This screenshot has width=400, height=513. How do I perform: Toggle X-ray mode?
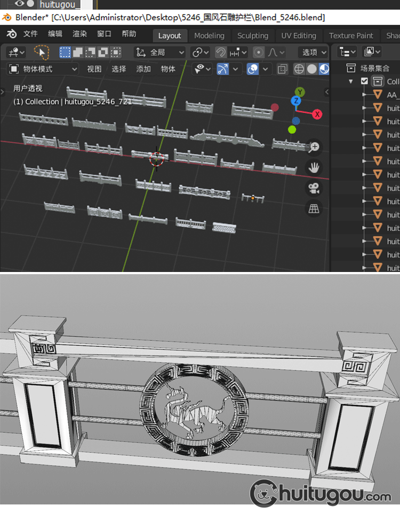(283, 69)
